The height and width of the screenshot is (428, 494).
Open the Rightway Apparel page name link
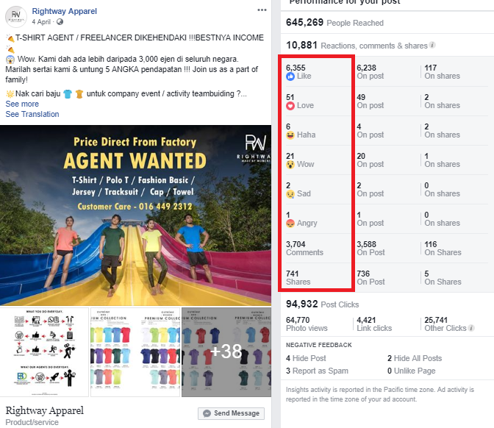click(x=64, y=11)
